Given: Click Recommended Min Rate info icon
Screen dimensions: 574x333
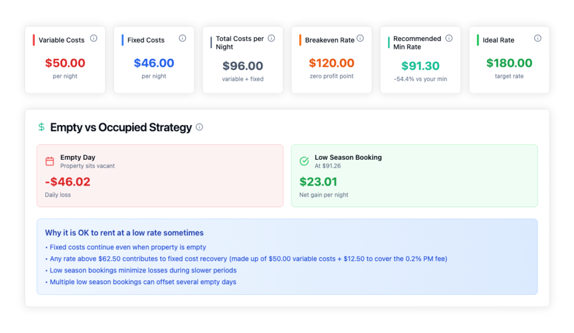Looking at the screenshot, I should (449, 38).
